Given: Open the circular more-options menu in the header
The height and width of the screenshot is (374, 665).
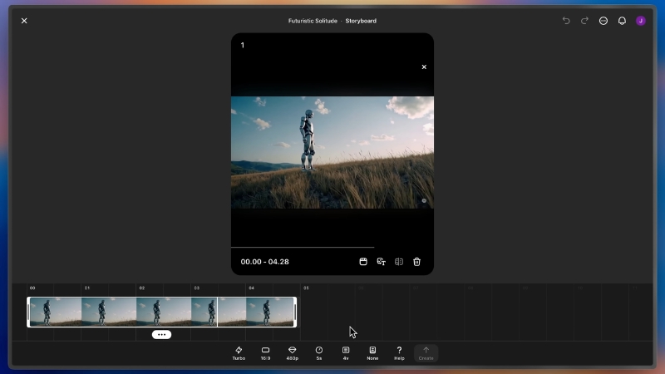Looking at the screenshot, I should (x=603, y=21).
